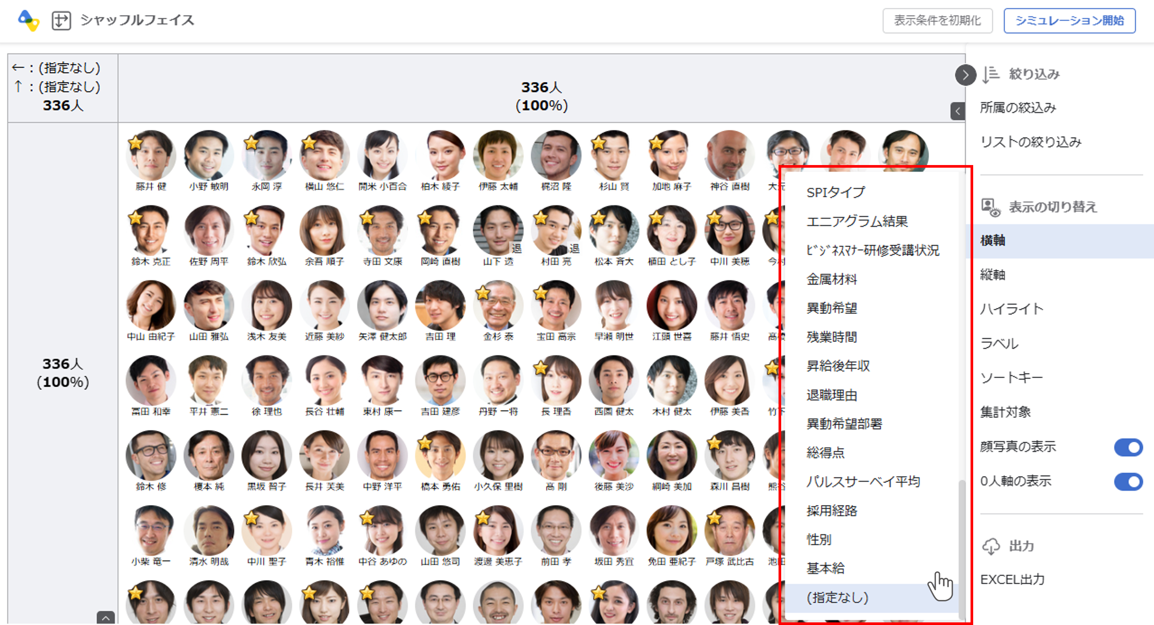Choose (指定なし) in the dropdown list
1154x625 pixels.
pyautogui.click(x=837, y=597)
